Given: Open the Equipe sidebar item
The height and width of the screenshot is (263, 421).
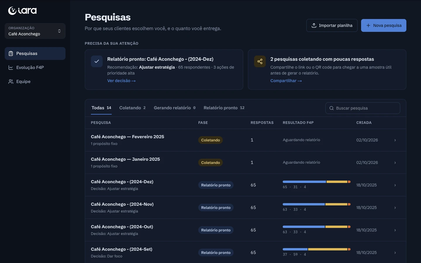Looking at the screenshot, I should pos(35,82).
